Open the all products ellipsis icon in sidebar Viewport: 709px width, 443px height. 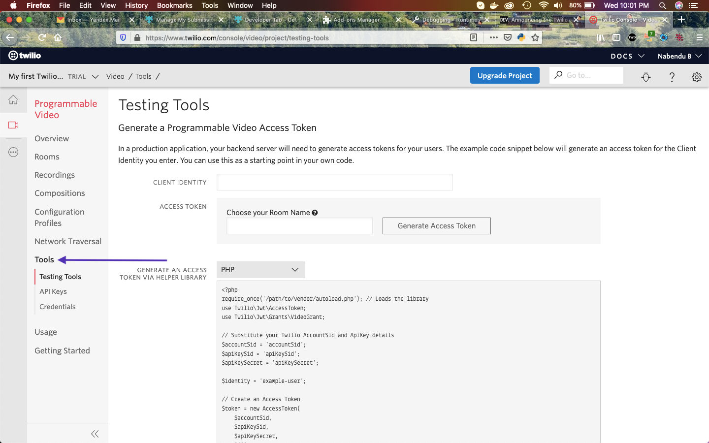tap(13, 152)
